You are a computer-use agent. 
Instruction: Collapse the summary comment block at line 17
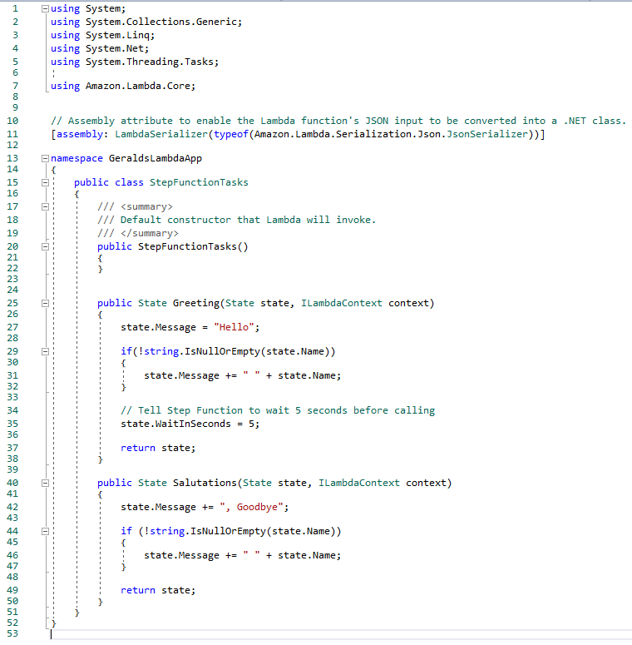pyautogui.click(x=45, y=207)
